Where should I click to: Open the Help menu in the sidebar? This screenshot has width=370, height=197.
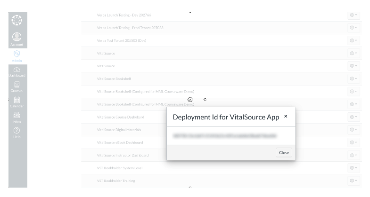[17, 133]
